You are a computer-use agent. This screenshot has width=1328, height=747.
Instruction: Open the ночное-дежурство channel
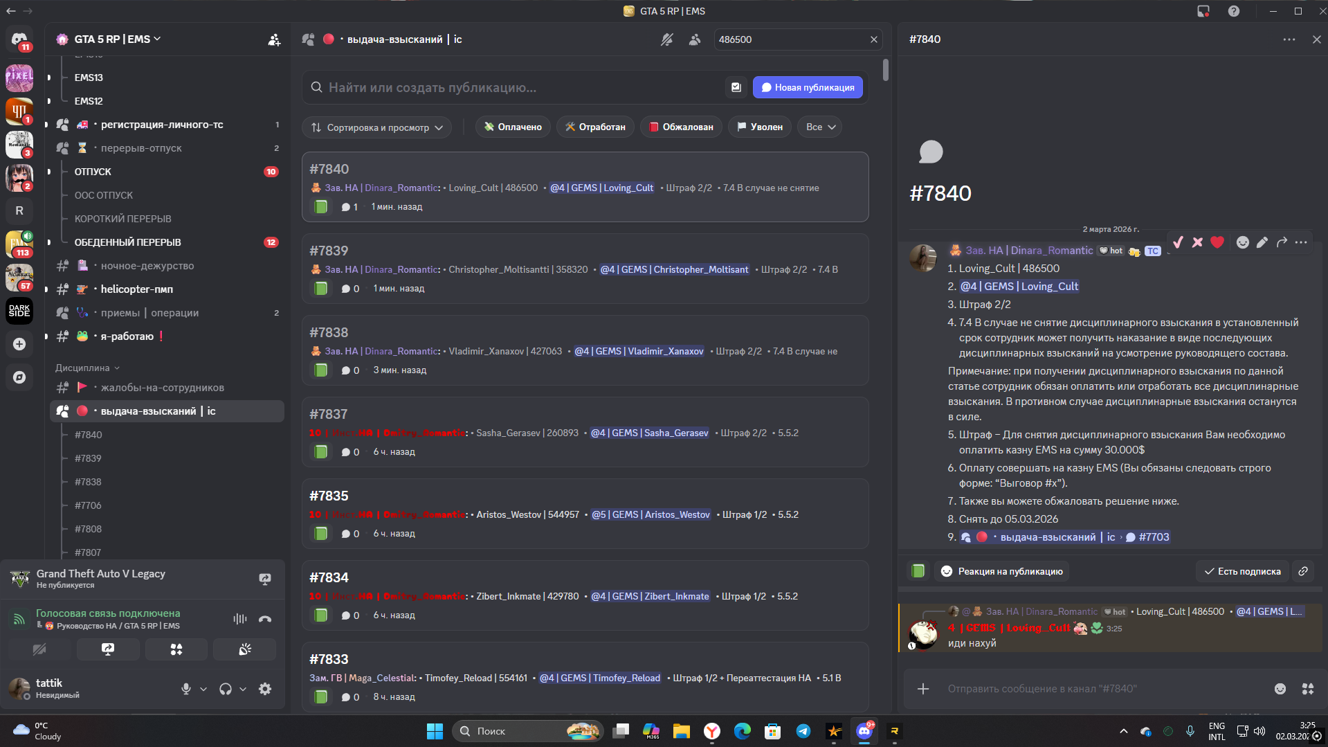[167, 266]
